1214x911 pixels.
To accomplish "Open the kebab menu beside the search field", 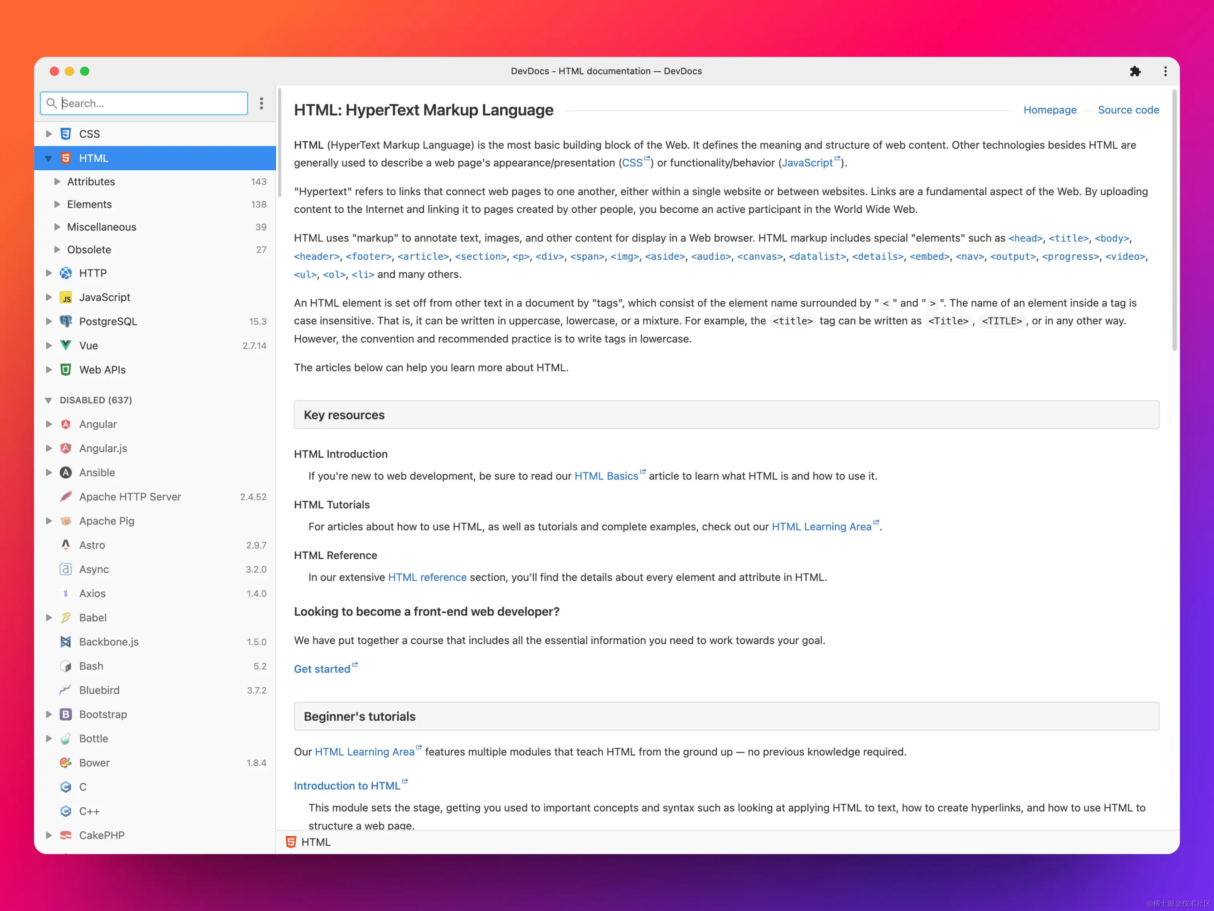I will coord(261,103).
